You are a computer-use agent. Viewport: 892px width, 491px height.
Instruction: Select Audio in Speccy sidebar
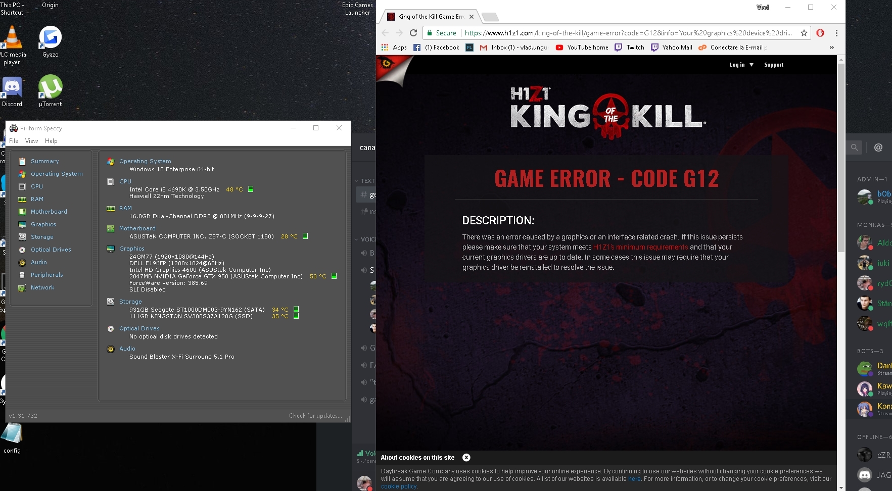click(x=39, y=262)
